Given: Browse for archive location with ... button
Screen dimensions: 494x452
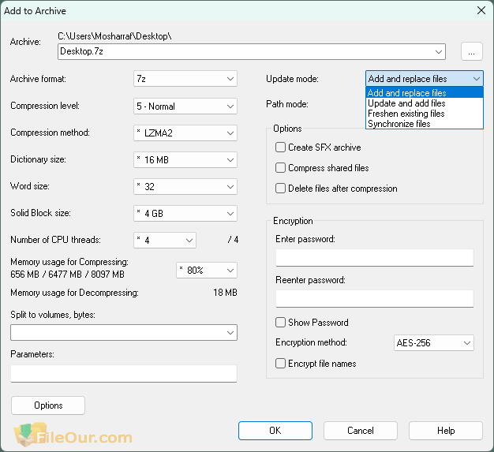Looking at the screenshot, I should click(x=472, y=51).
